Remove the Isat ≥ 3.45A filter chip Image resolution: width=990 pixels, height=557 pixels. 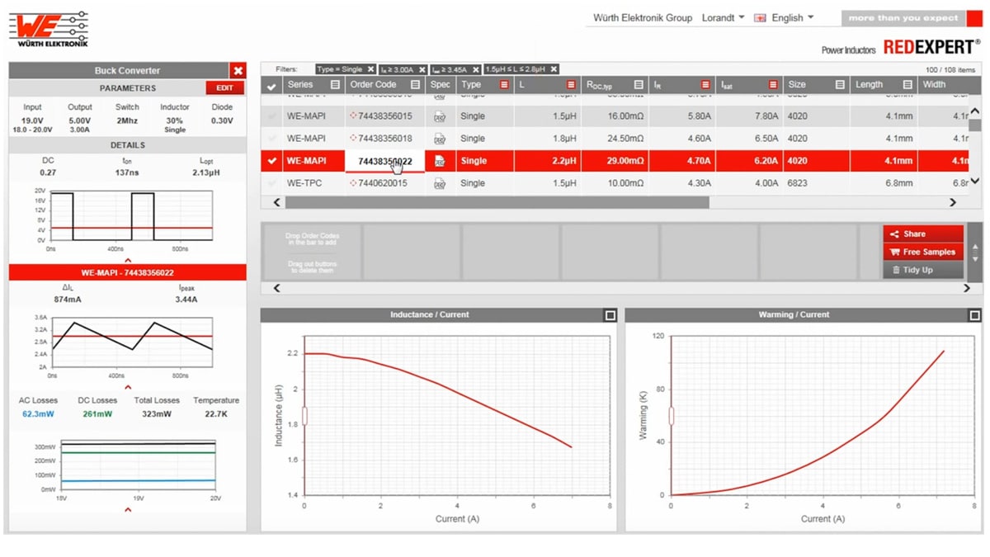click(x=476, y=69)
